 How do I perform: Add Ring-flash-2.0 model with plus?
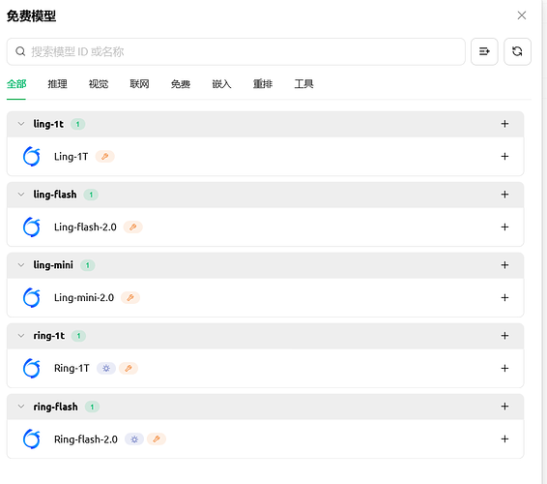[x=504, y=439]
